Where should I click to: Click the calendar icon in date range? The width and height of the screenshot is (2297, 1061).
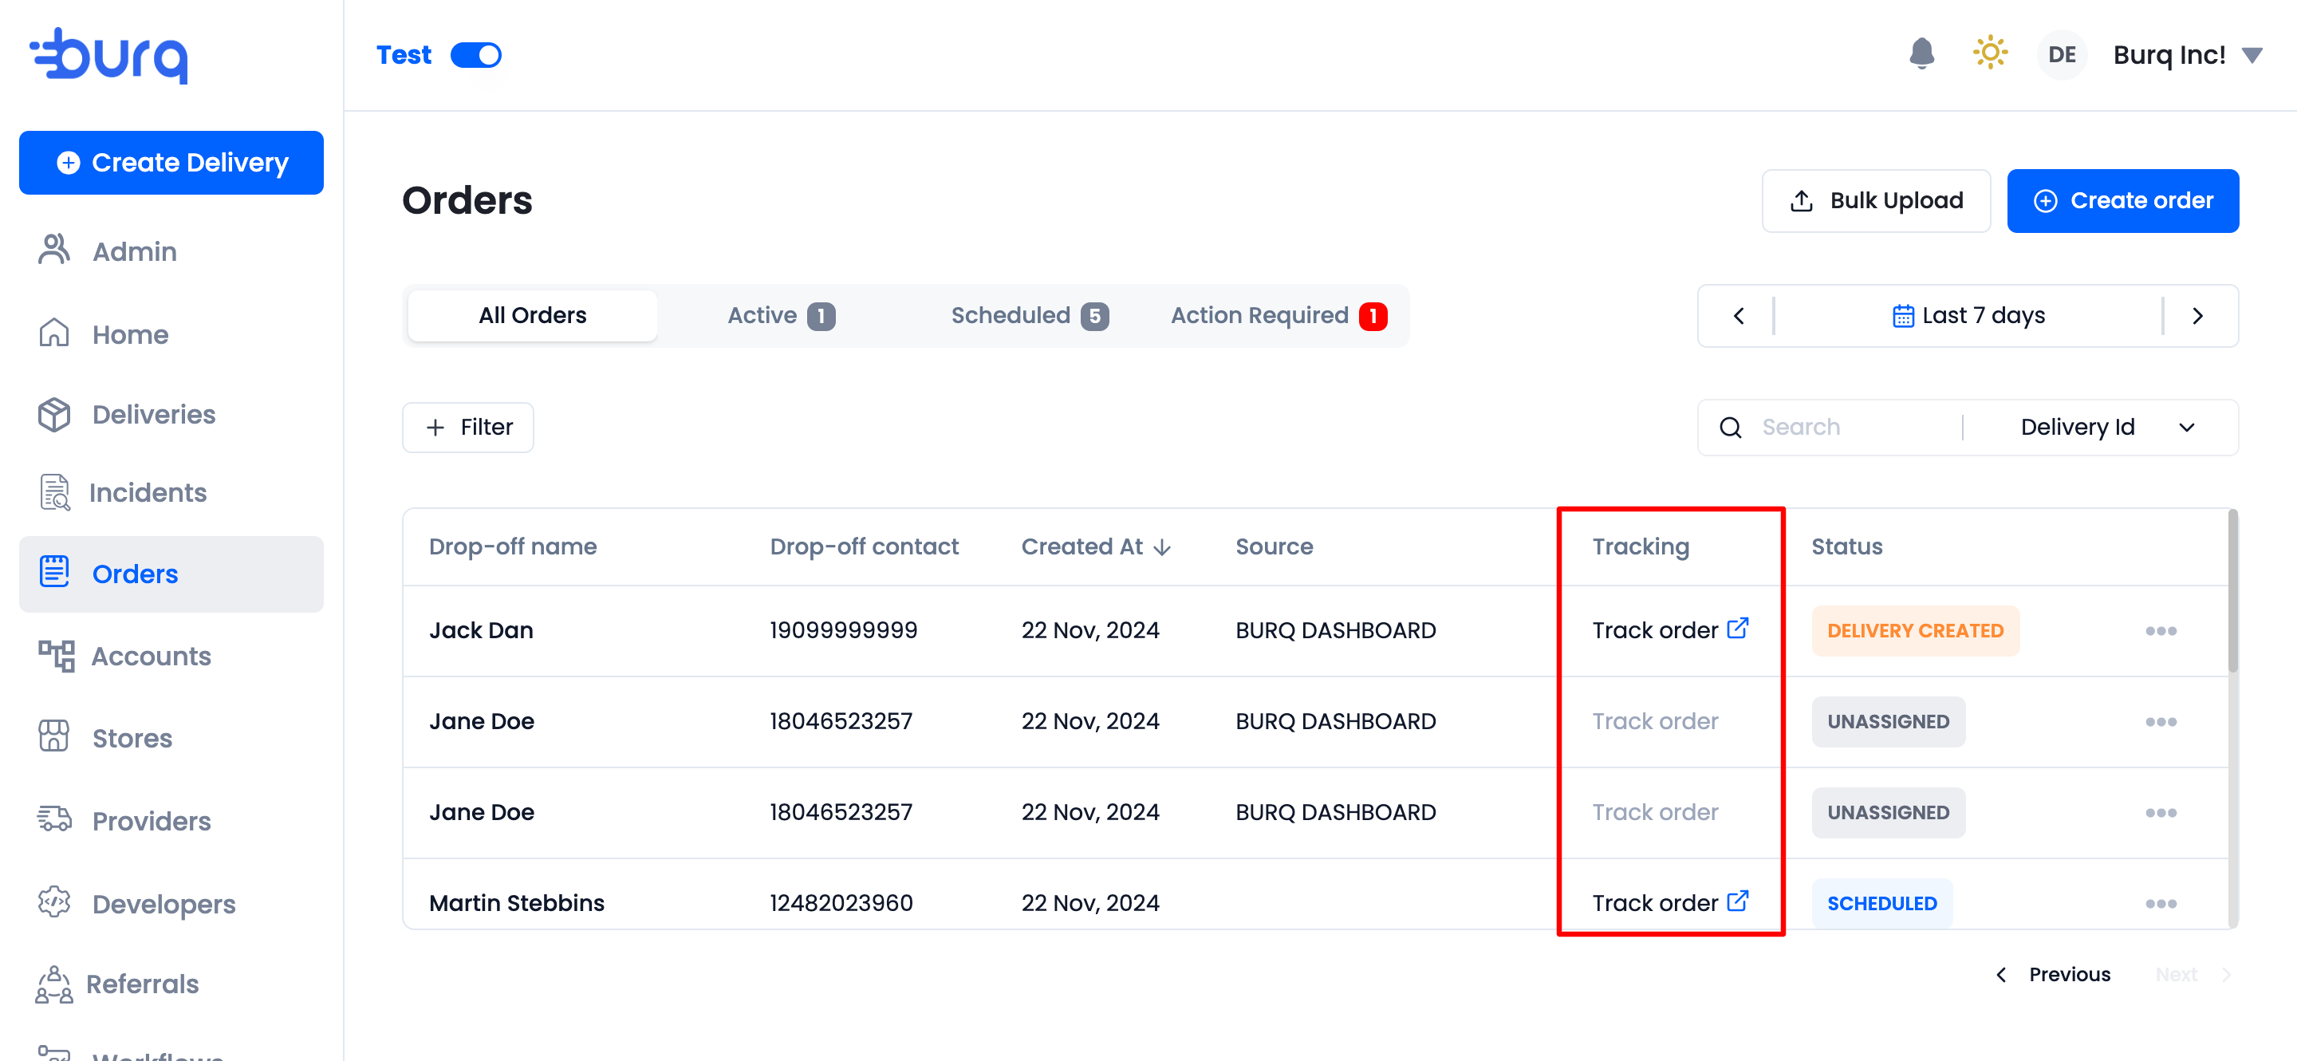[1902, 316]
